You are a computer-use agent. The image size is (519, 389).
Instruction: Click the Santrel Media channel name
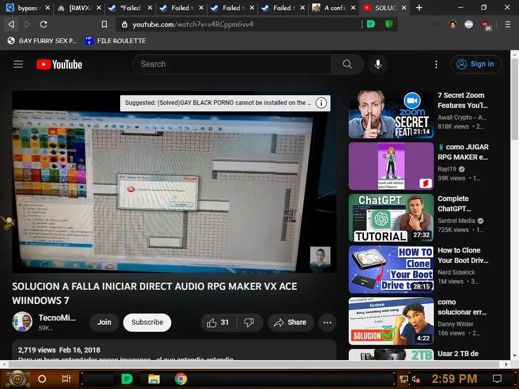click(x=456, y=221)
